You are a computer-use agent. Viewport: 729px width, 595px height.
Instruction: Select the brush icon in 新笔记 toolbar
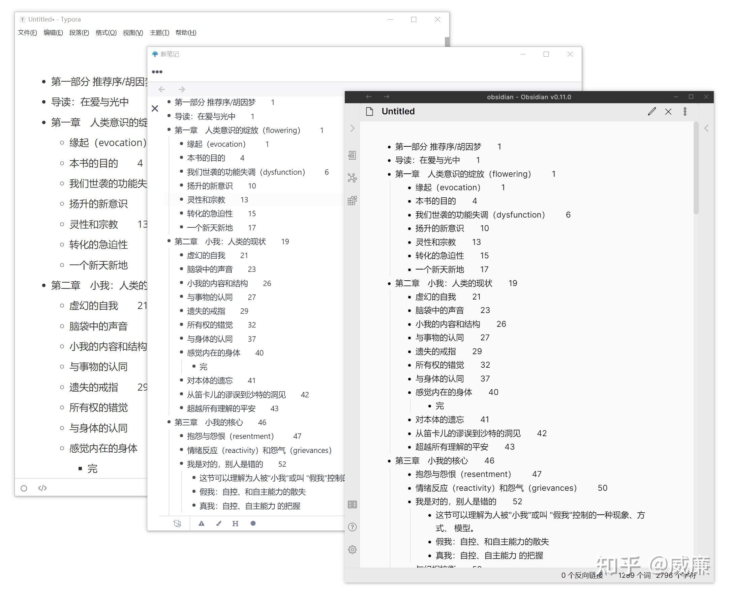[x=219, y=523]
